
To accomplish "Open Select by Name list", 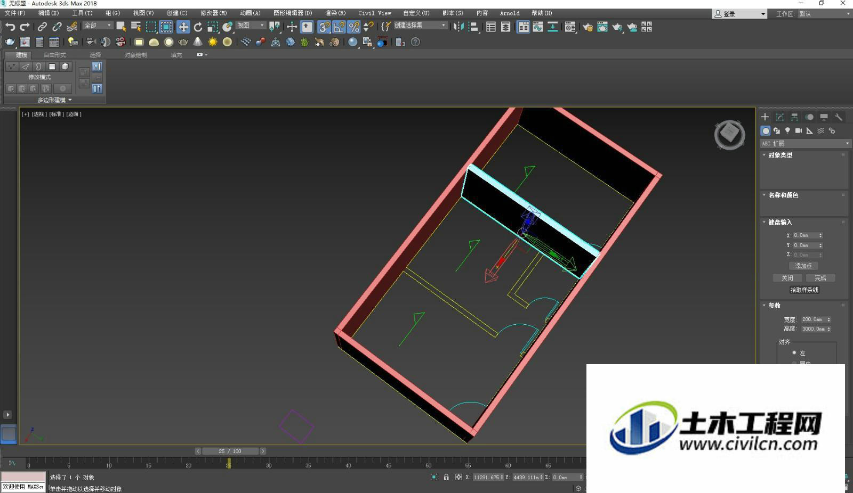I will pyautogui.click(x=136, y=27).
